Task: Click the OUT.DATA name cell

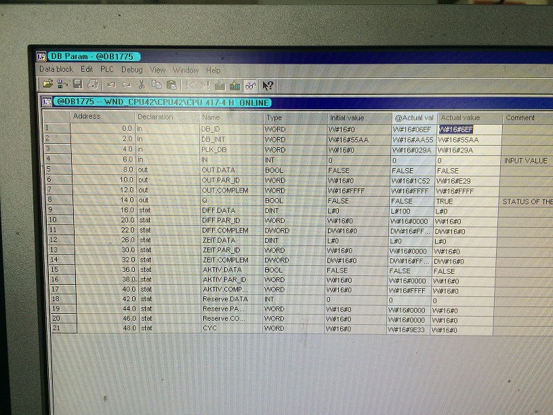Action: pyautogui.click(x=231, y=170)
